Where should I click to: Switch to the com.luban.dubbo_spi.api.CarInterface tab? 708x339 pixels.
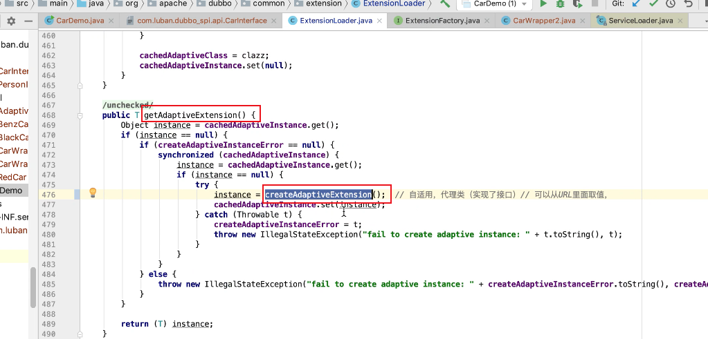[x=202, y=21]
